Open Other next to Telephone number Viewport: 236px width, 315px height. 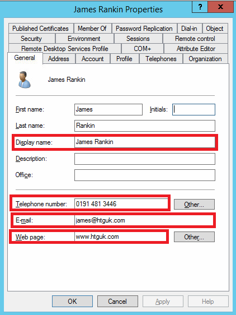click(x=194, y=205)
